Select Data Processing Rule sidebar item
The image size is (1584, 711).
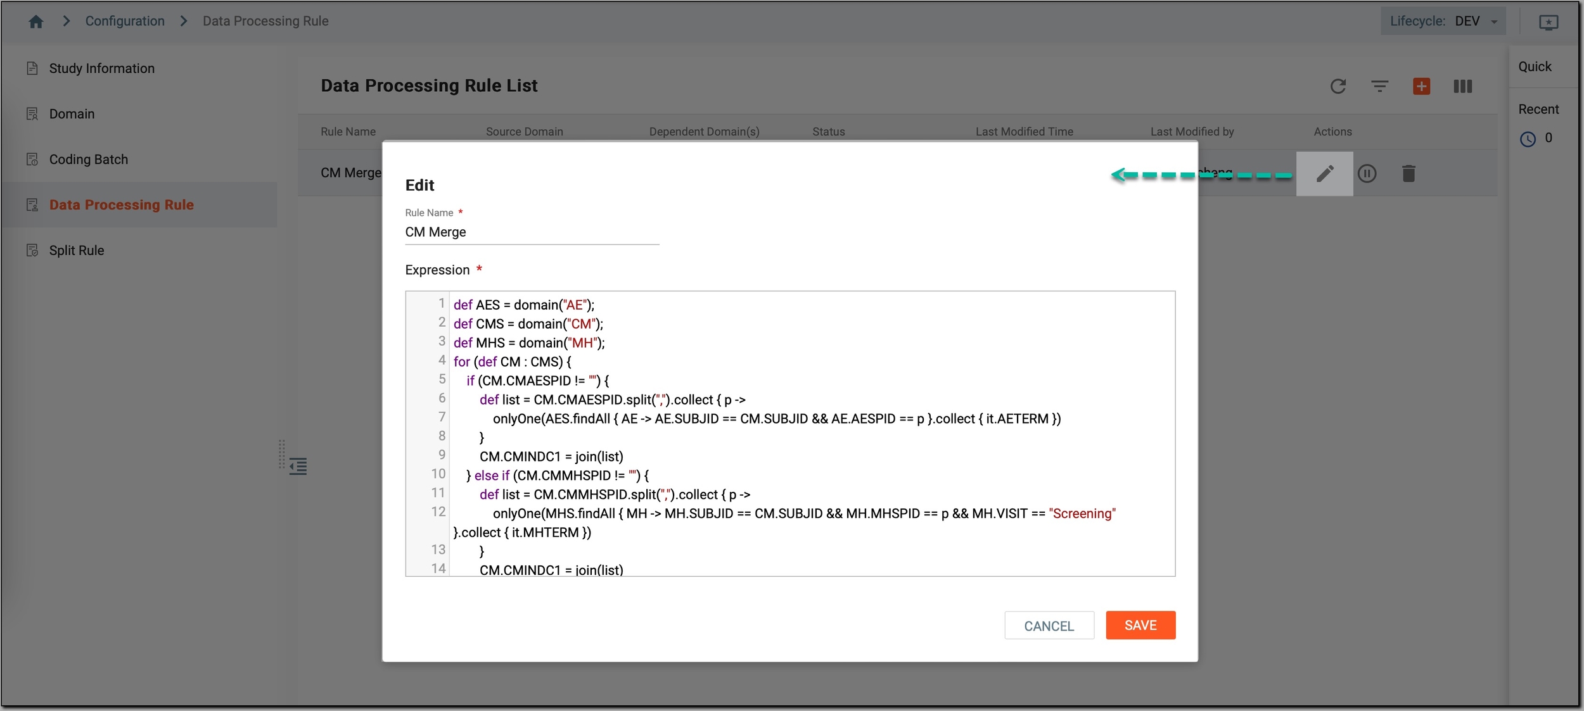tap(121, 205)
